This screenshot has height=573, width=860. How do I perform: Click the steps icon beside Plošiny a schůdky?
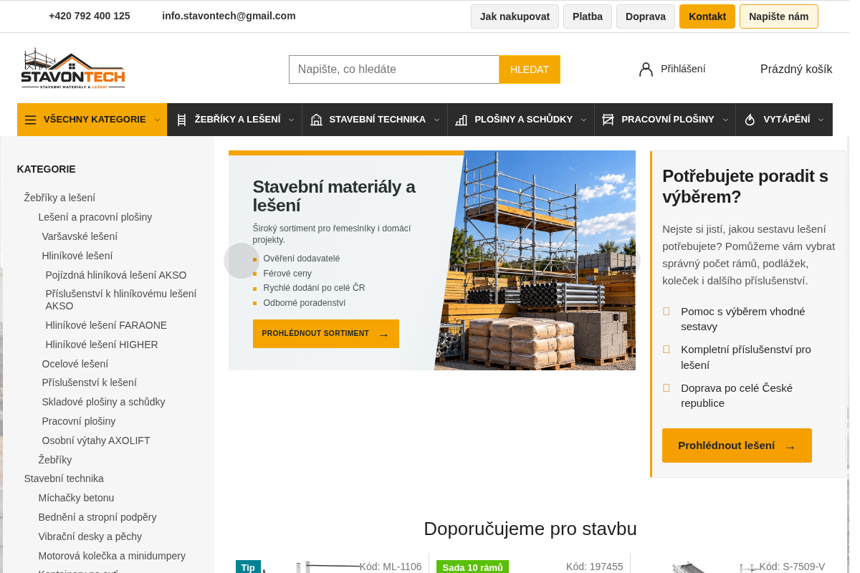pyautogui.click(x=462, y=120)
